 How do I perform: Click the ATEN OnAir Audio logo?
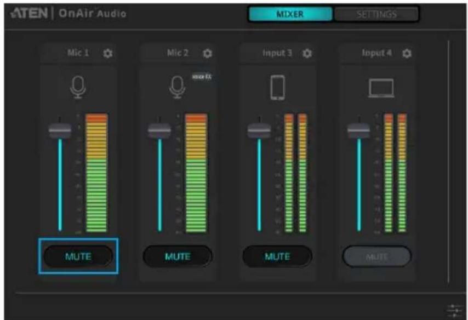(x=69, y=14)
